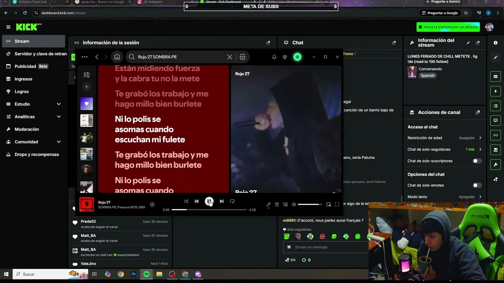Open Spotify miniplayer
Screen dimensions: 504x283
tap(329, 204)
